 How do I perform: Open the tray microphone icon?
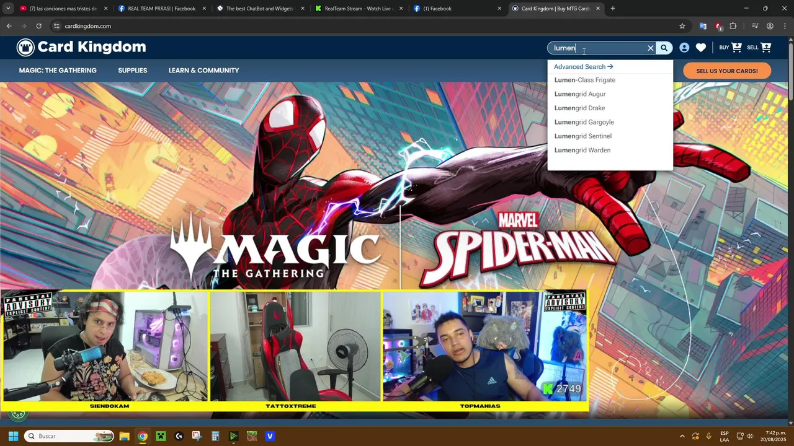pyautogui.click(x=708, y=436)
